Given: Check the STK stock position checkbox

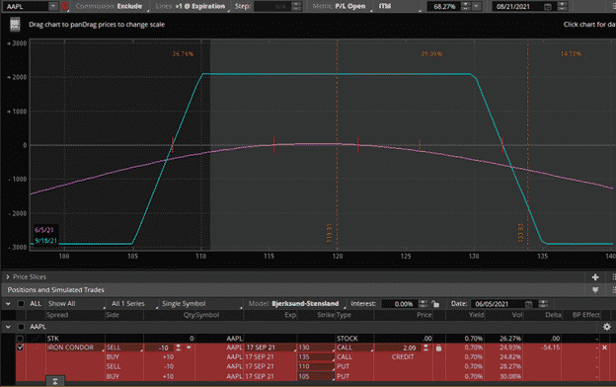Looking at the screenshot, I should 20,339.
